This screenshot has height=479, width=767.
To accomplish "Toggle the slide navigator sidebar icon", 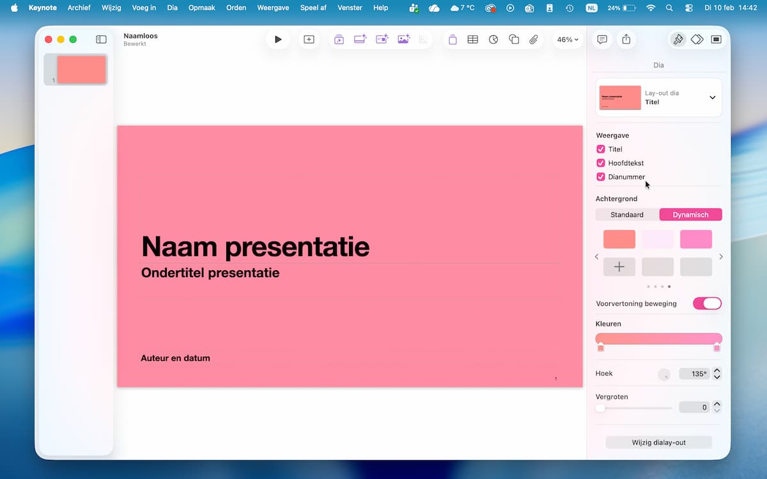I will coord(101,40).
